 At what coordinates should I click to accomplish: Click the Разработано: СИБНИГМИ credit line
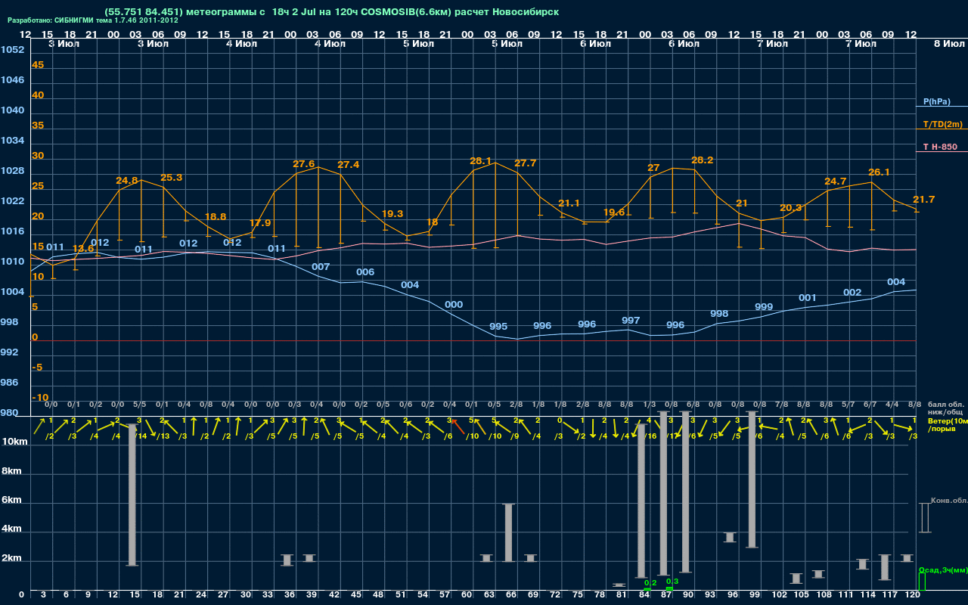(93, 20)
